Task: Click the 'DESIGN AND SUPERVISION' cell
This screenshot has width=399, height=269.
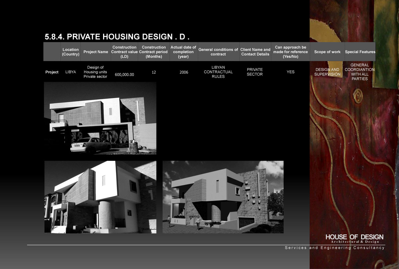Action: (x=327, y=72)
